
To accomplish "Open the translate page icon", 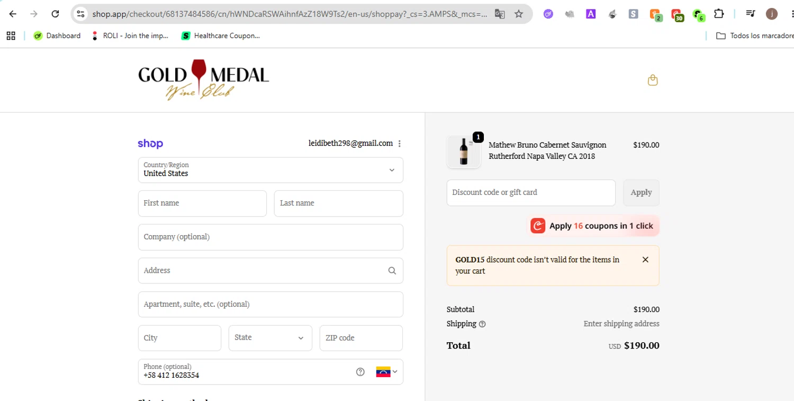I will click(499, 14).
